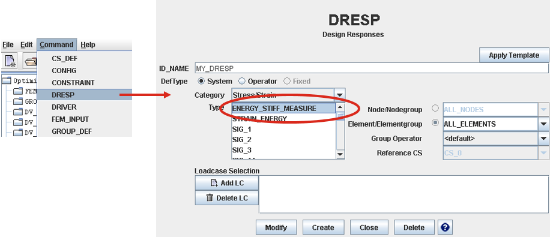550x237 pixels.
Task: Click the Apply Template button
Action: tap(514, 55)
